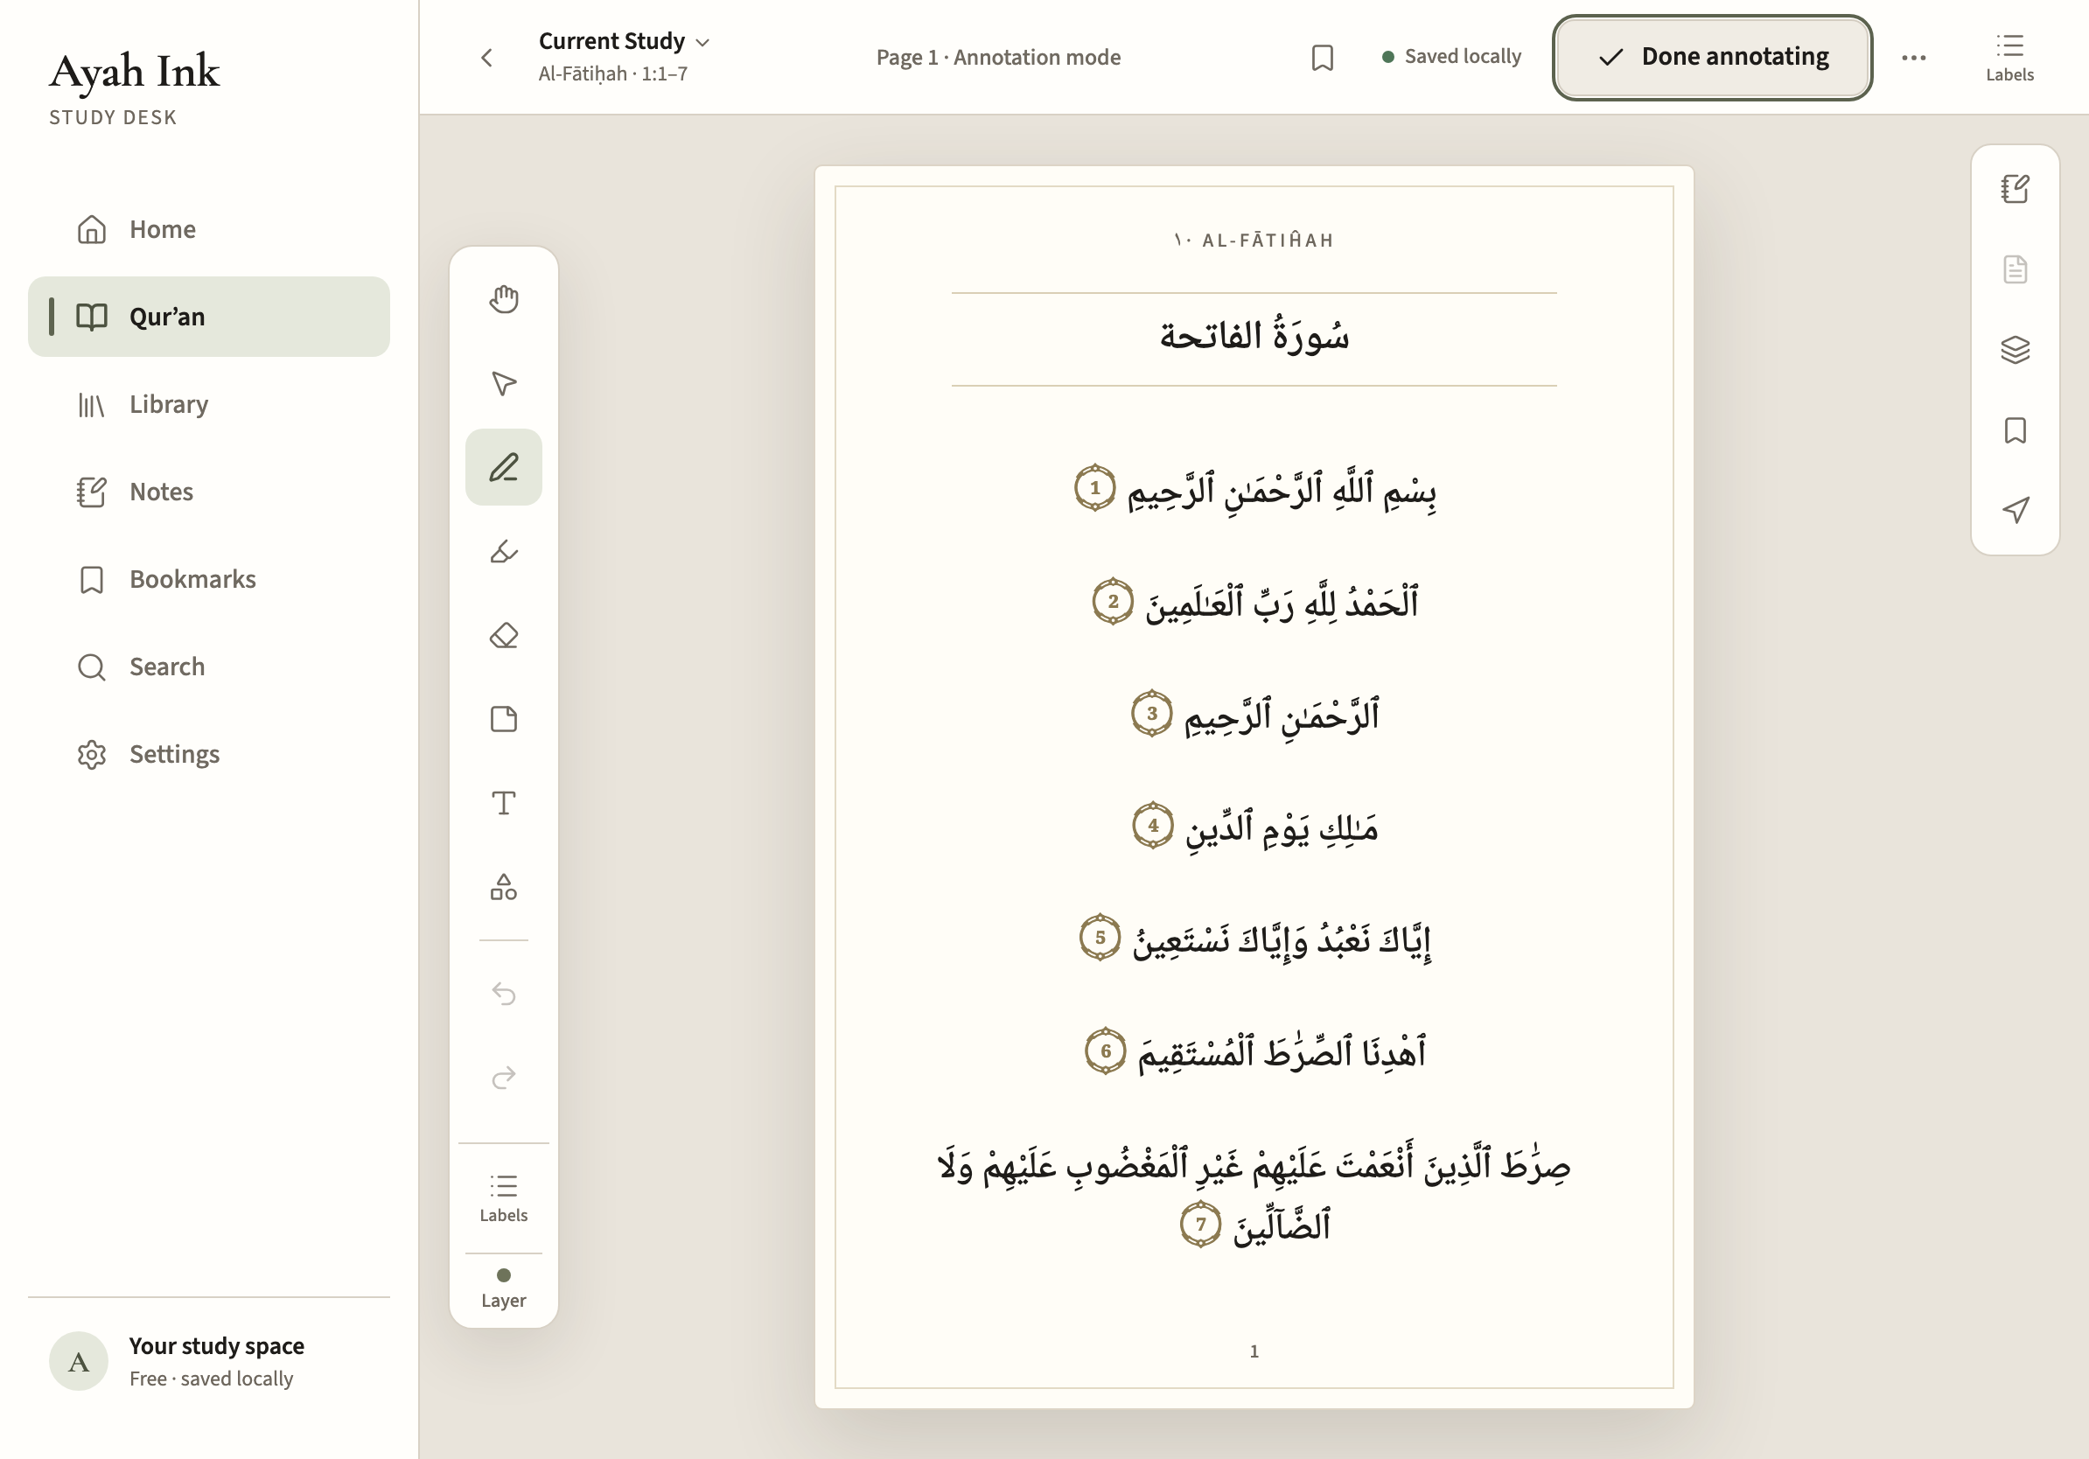
Task: Select the arrow pointer tool
Action: pyautogui.click(x=503, y=383)
